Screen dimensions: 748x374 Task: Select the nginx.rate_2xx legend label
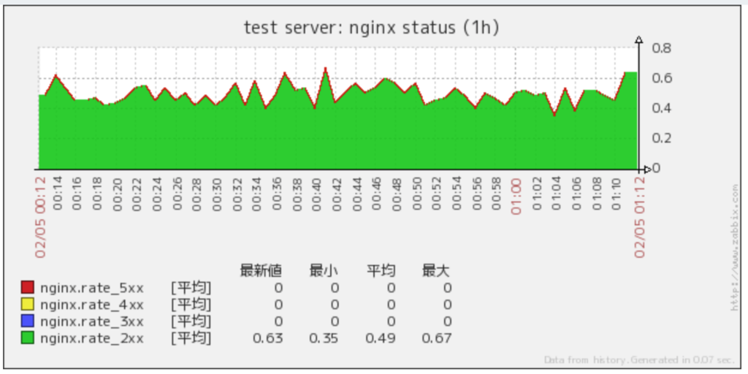click(x=91, y=339)
